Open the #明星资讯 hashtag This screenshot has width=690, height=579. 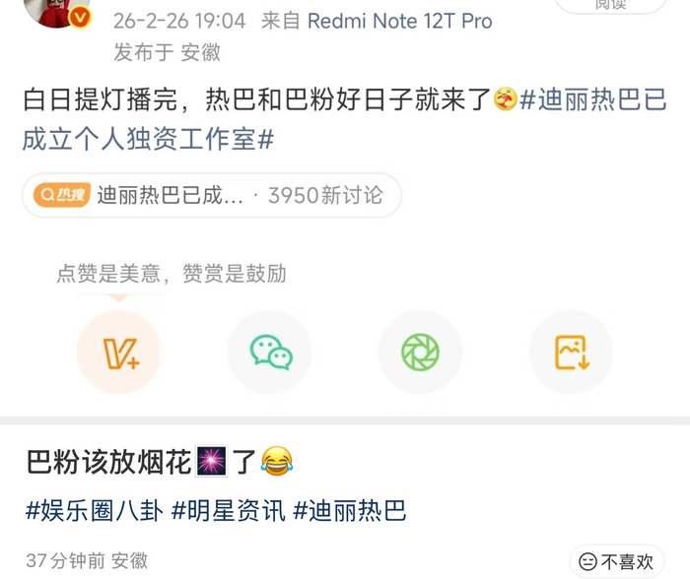pos(229,511)
